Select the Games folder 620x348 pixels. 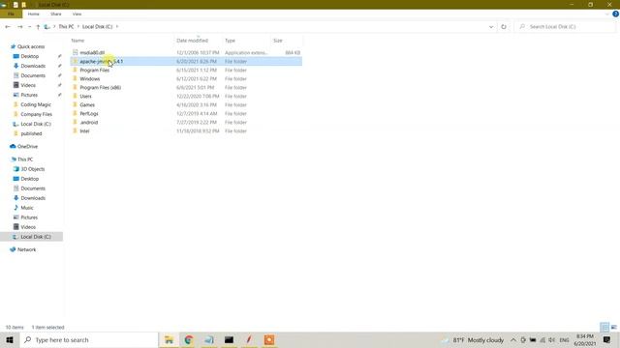click(87, 104)
